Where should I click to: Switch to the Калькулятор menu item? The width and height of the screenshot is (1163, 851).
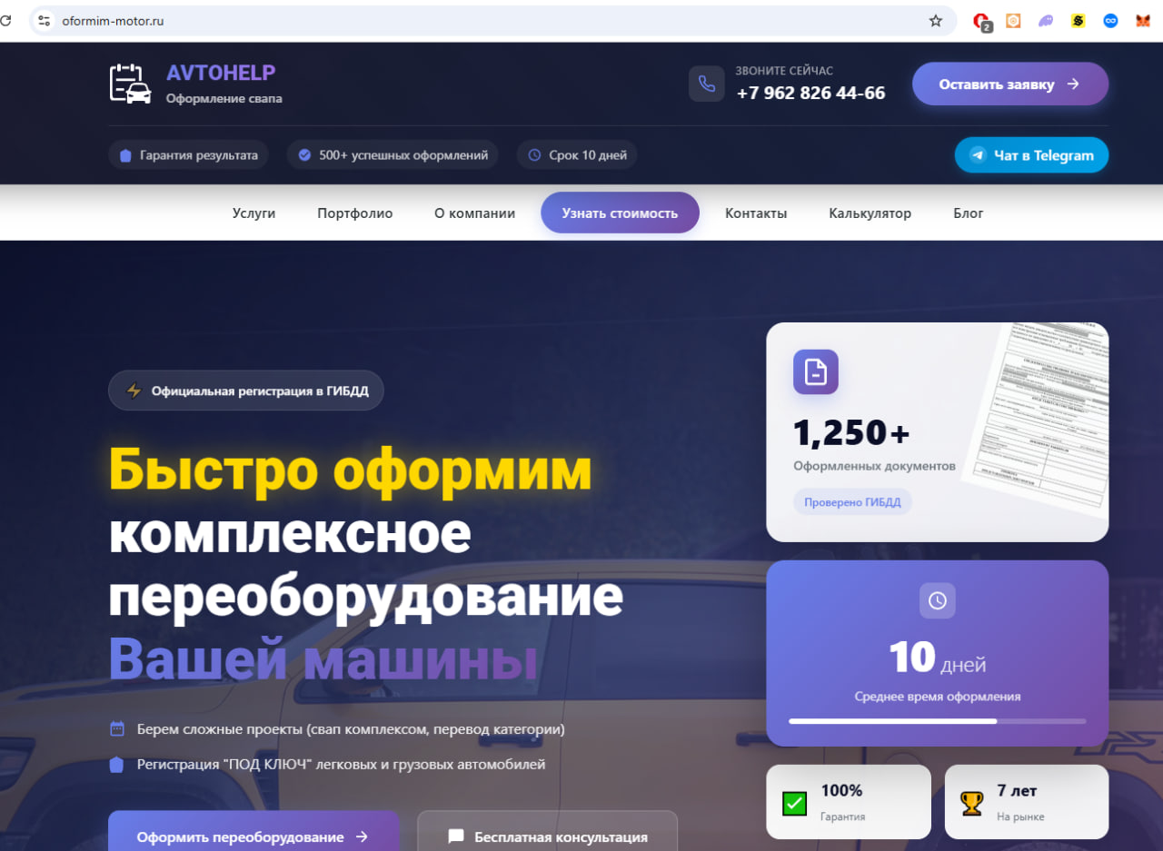(x=870, y=213)
